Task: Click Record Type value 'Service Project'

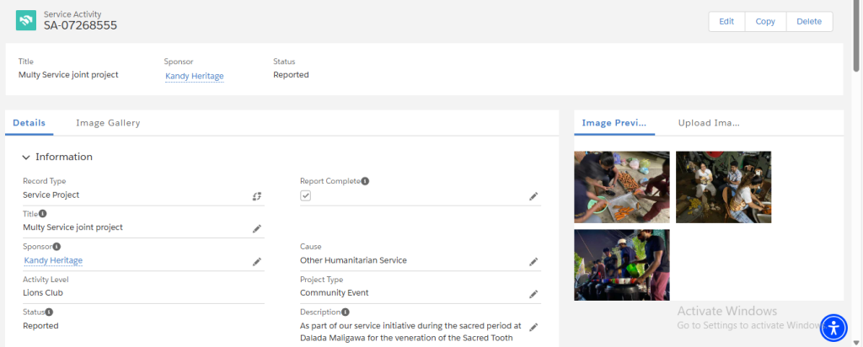Action: tap(51, 195)
